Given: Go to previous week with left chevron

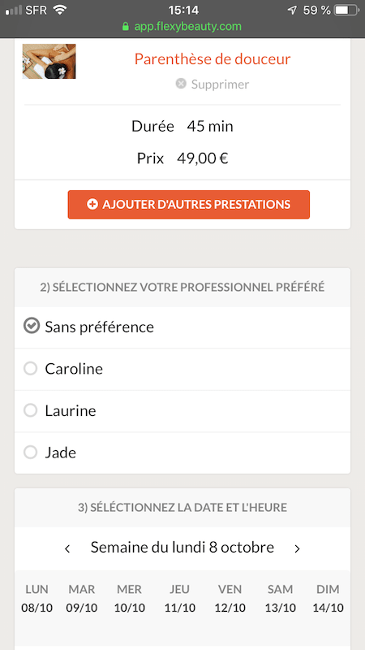Looking at the screenshot, I should tap(67, 548).
